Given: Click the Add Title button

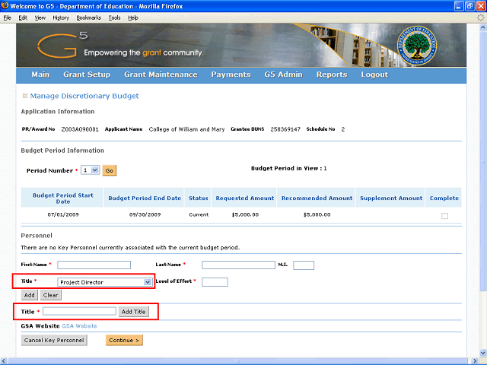Looking at the screenshot, I should tap(134, 312).
